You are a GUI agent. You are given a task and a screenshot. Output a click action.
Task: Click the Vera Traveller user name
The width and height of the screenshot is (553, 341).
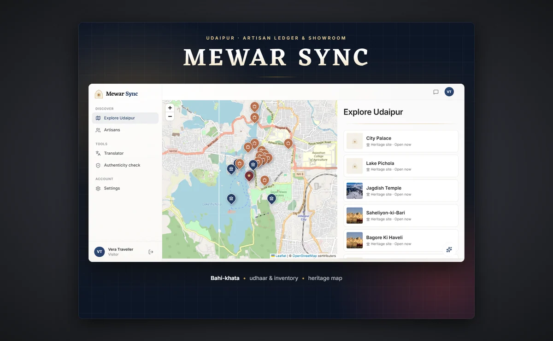click(121, 249)
